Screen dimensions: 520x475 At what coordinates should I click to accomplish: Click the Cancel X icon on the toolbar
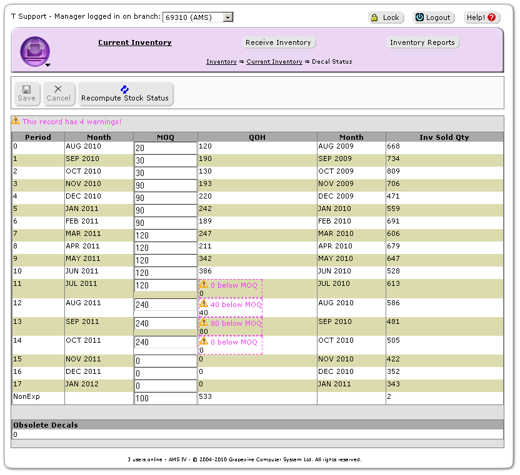[x=58, y=89]
